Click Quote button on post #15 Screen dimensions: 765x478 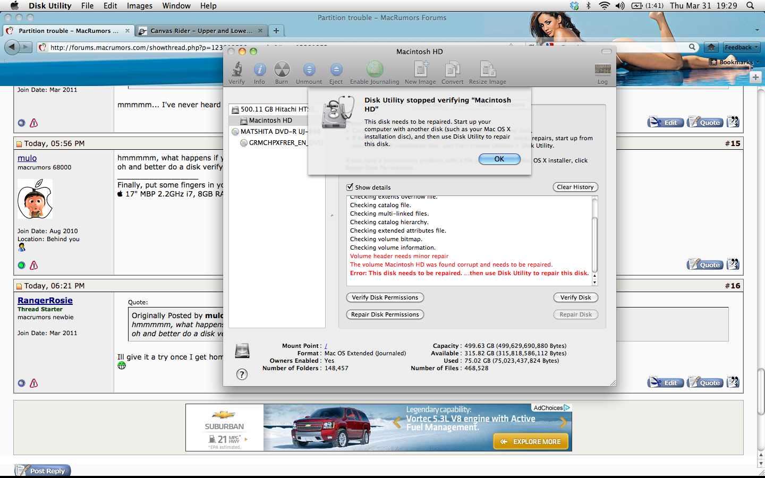(x=705, y=264)
